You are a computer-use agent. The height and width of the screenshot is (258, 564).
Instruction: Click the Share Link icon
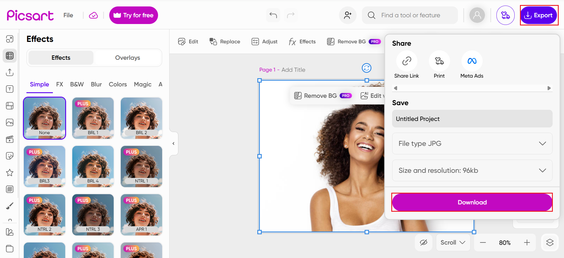(x=407, y=61)
